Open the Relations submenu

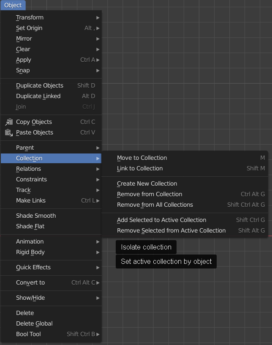pos(51,169)
